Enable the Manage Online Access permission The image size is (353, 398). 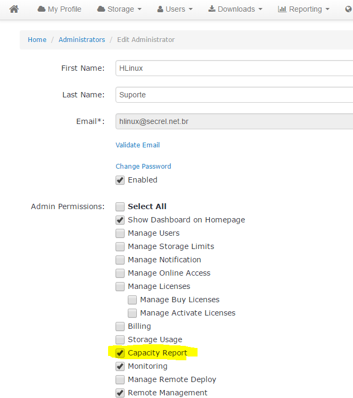tap(120, 273)
